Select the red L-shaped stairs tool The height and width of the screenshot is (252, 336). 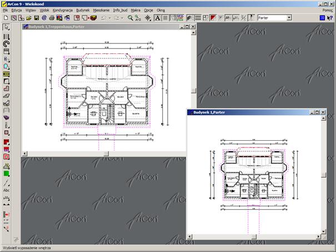point(7,88)
